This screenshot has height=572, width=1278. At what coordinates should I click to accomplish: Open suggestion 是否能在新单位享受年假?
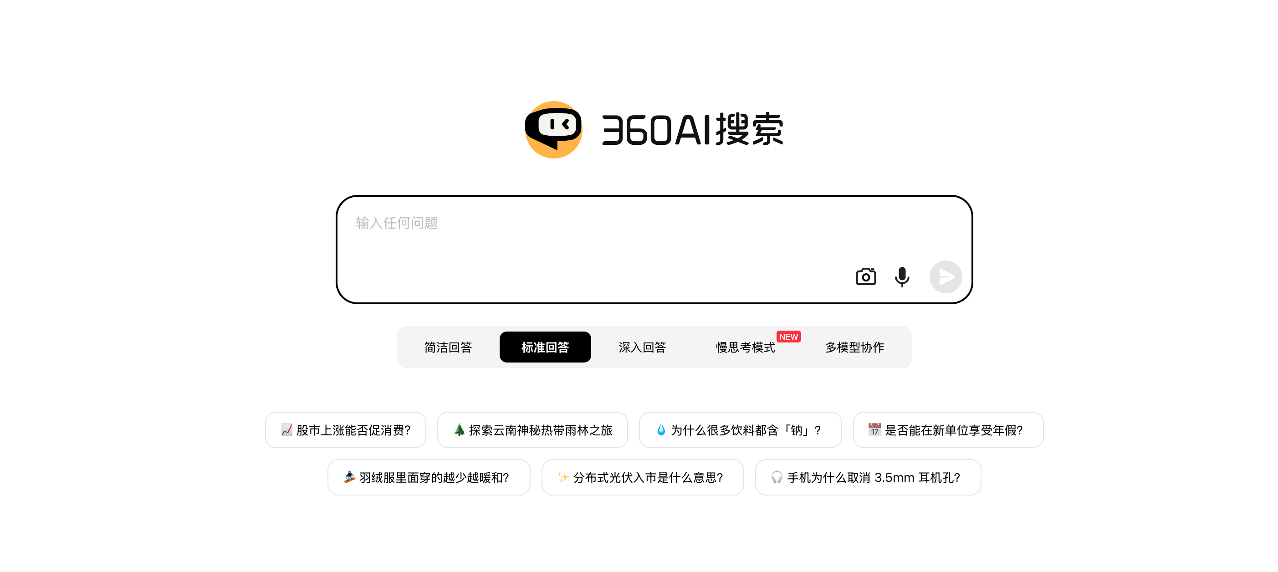[x=949, y=430]
